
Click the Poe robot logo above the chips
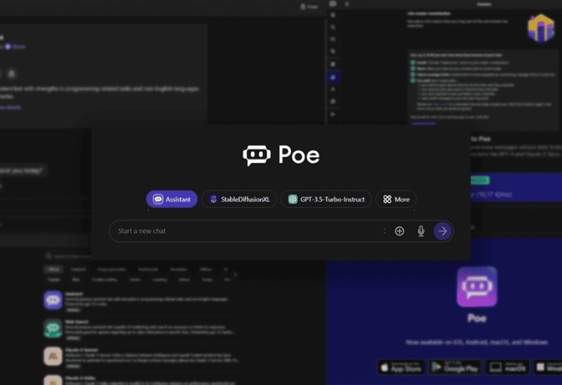coord(256,156)
